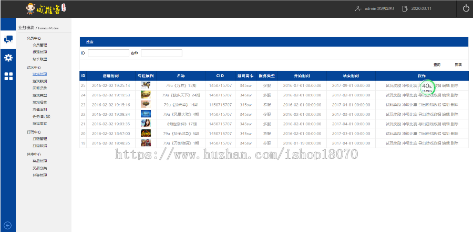Collapse the sidebar with the circled arrow icon
The width and height of the screenshot is (473, 232).
tap(8, 225)
